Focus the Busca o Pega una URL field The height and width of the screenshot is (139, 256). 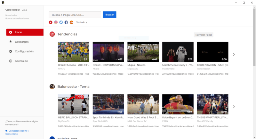(x=75, y=15)
